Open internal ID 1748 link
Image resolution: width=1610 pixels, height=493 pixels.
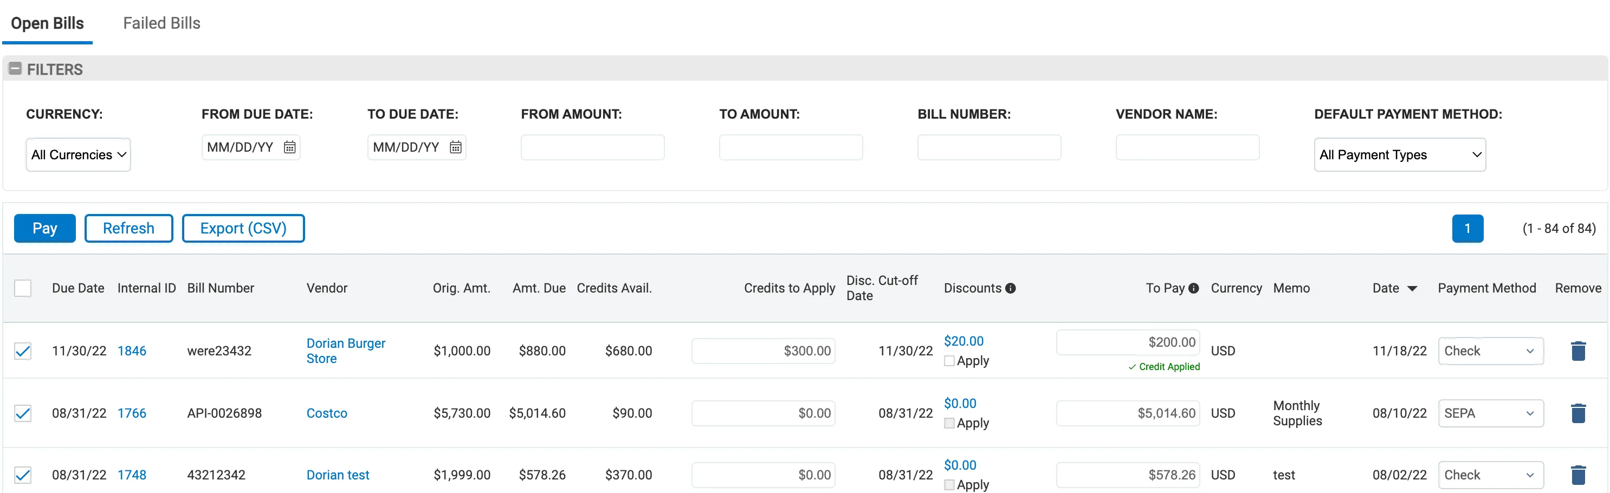pyautogui.click(x=132, y=475)
